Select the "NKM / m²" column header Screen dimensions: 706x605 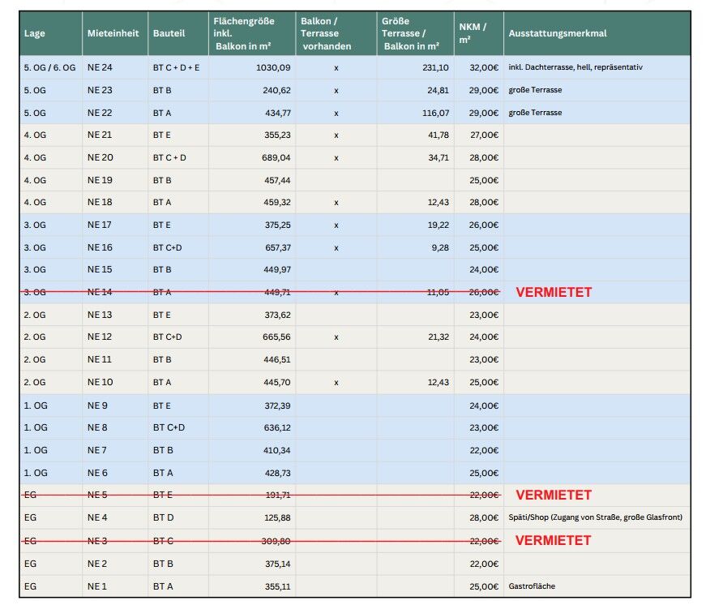coord(473,33)
